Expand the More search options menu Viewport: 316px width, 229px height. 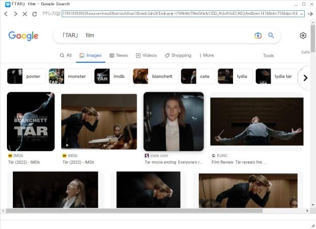[x=206, y=55]
